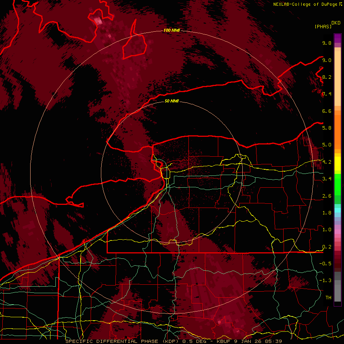Click the 9.8 color scale value

click(x=327, y=43)
